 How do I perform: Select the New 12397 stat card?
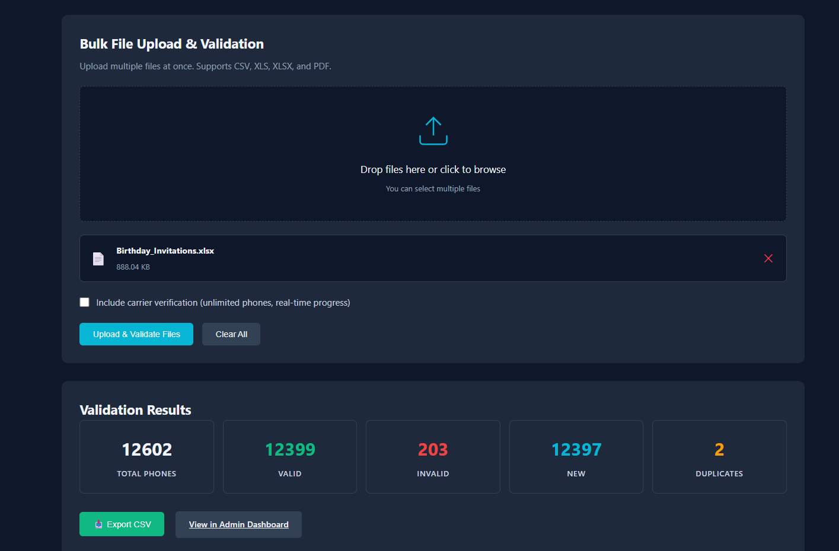[x=576, y=457]
